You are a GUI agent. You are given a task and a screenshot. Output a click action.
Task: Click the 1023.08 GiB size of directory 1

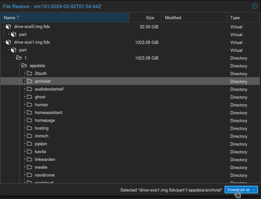pyautogui.click(x=146, y=58)
